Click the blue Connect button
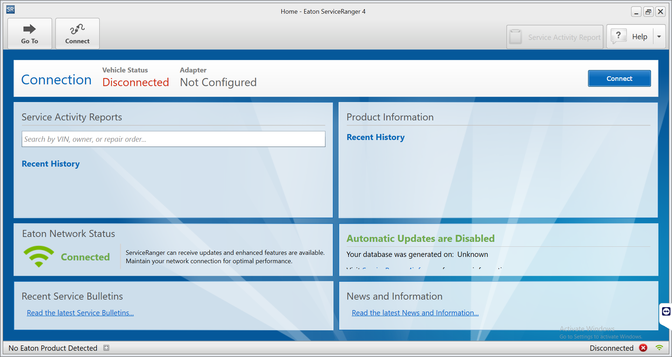672x357 pixels. (619, 78)
